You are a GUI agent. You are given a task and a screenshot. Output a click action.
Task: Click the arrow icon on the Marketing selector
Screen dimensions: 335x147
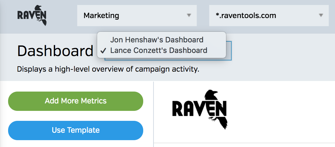click(189, 15)
